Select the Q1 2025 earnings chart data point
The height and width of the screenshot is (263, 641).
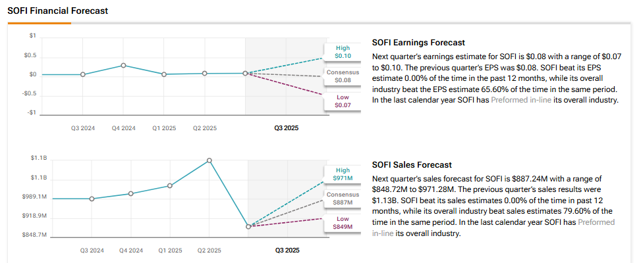[x=164, y=74]
